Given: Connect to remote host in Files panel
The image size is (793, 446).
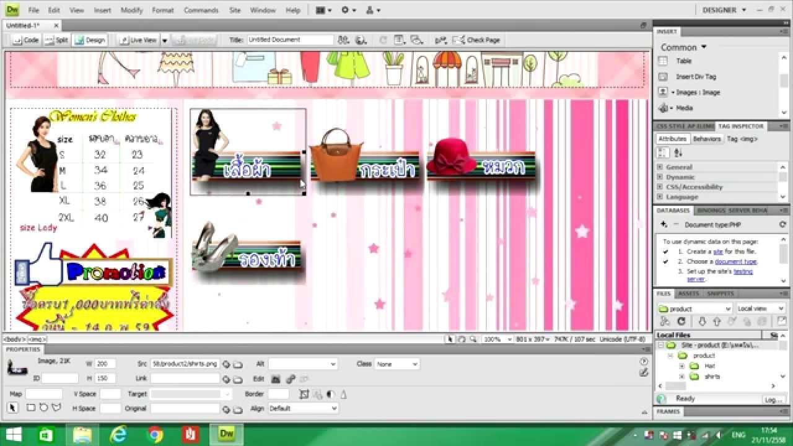Looking at the screenshot, I should pos(665,321).
